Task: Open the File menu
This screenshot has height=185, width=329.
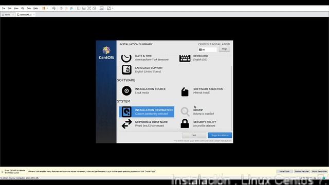Action: pyautogui.click(x=4, y=8)
